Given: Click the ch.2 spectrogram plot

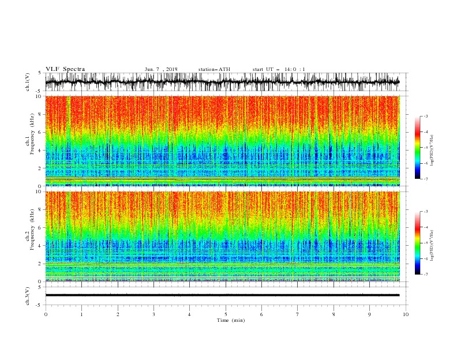Looking at the screenshot, I should click(x=223, y=236).
